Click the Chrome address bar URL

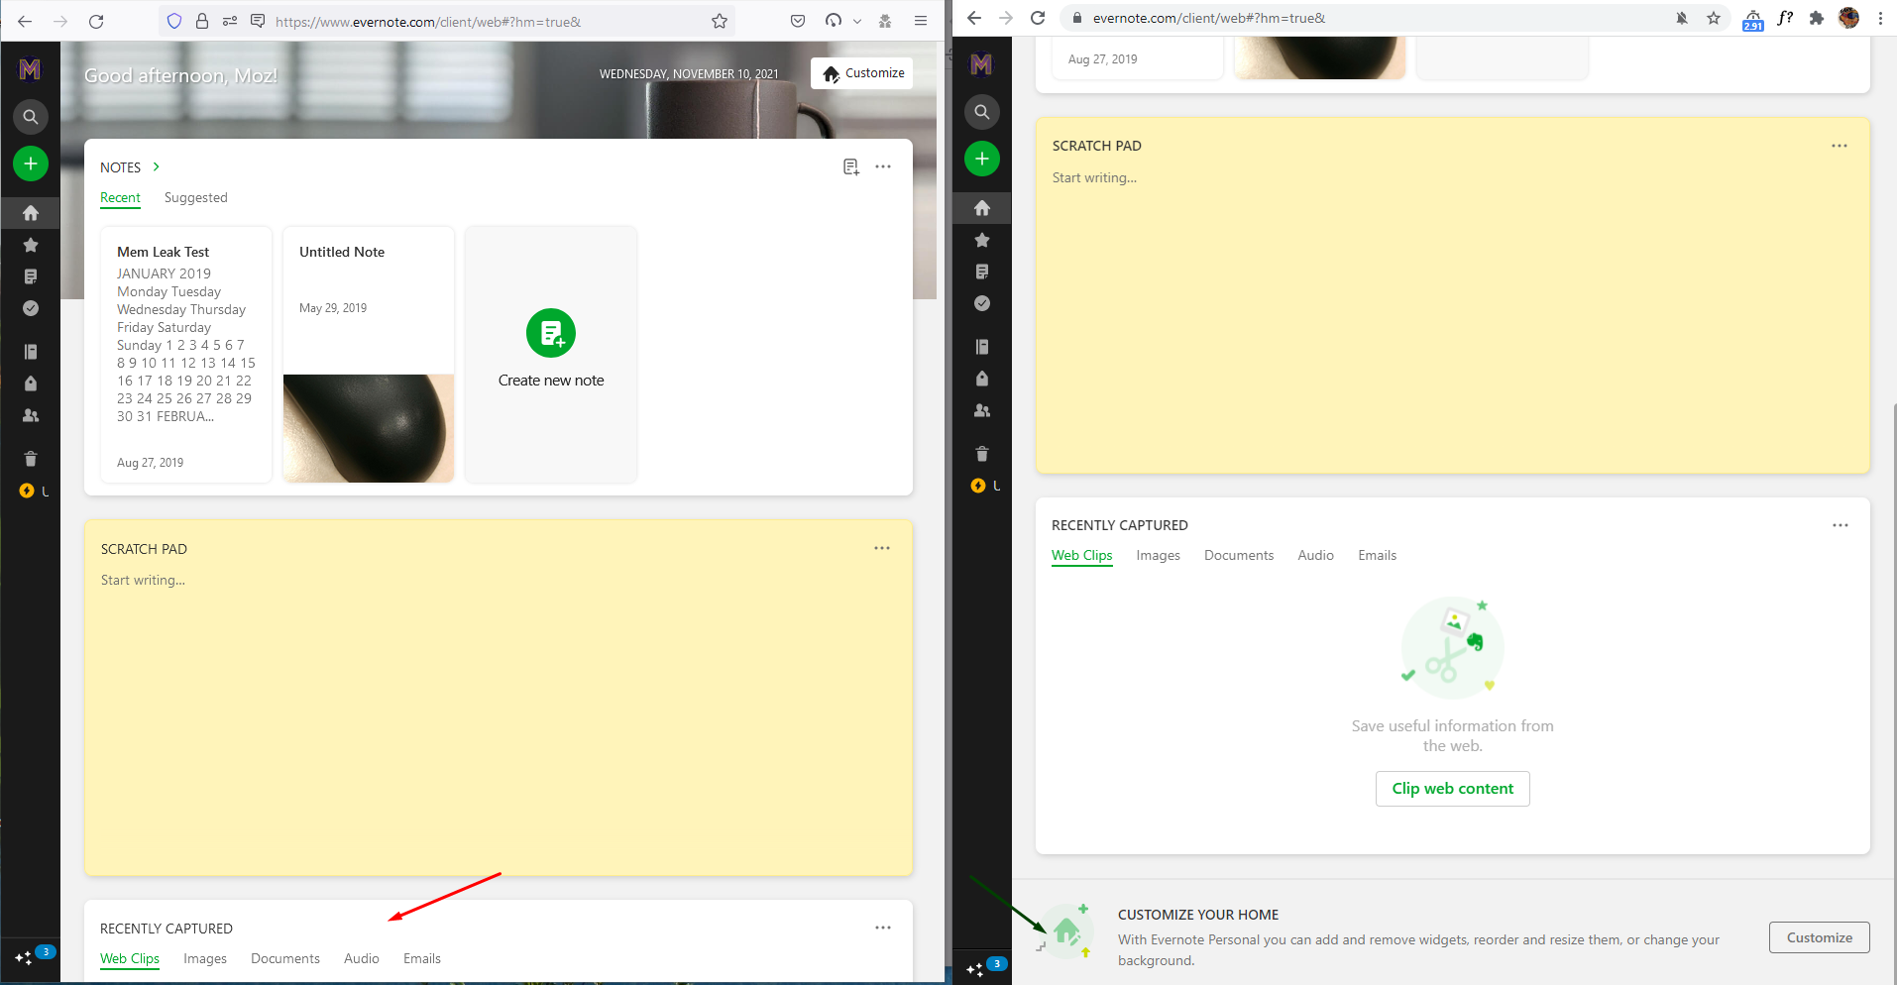pyautogui.click(x=1209, y=18)
